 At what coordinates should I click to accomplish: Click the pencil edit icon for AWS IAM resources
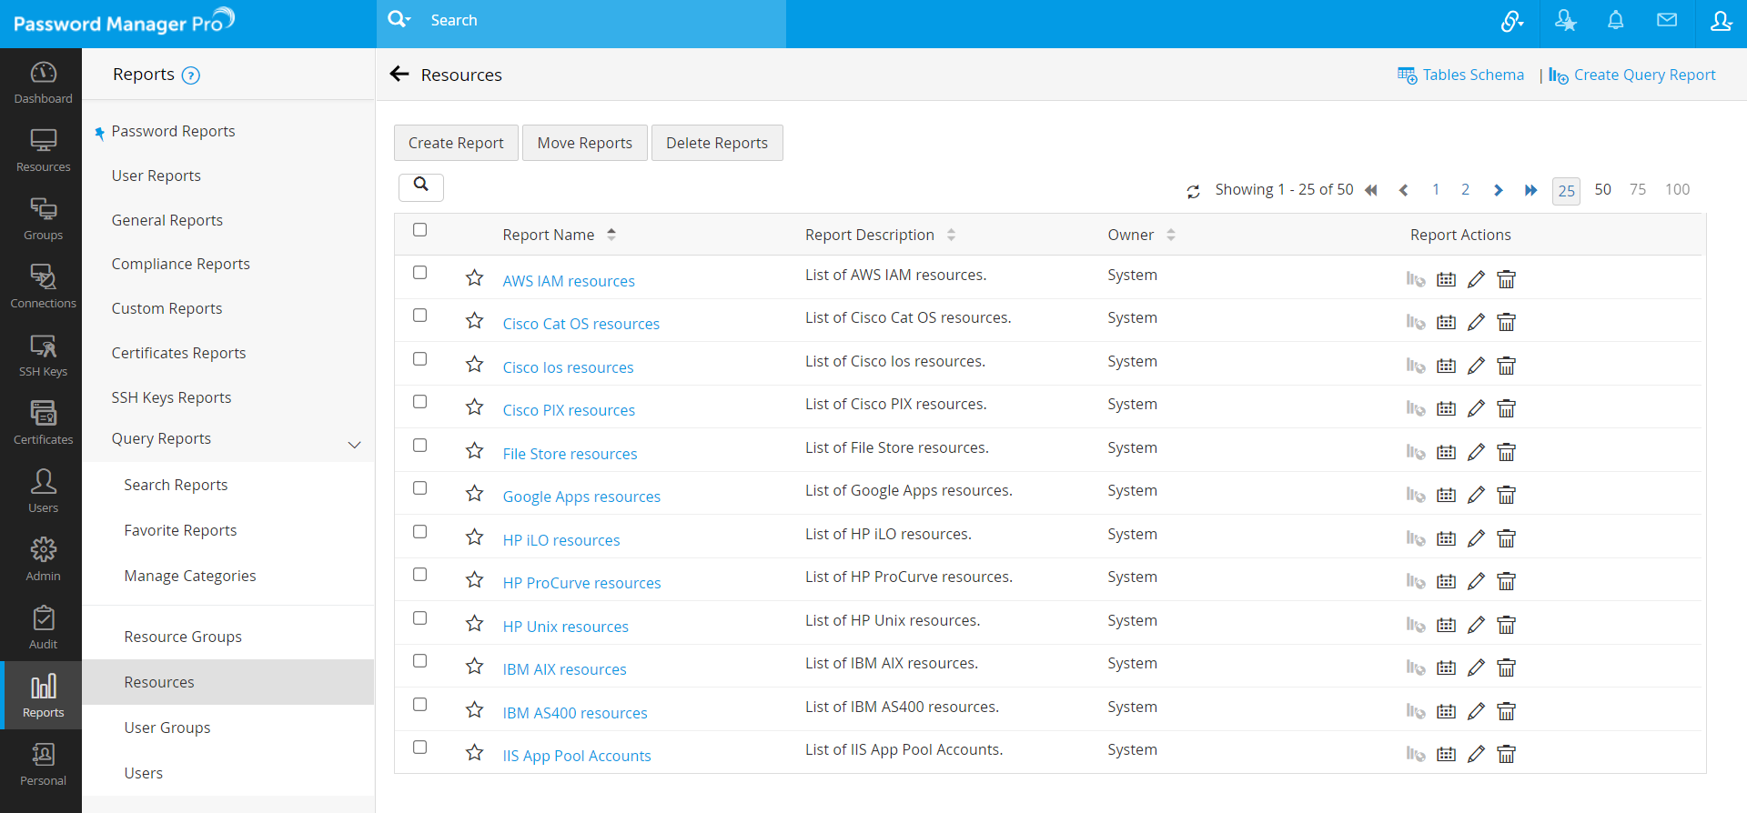1476,279
